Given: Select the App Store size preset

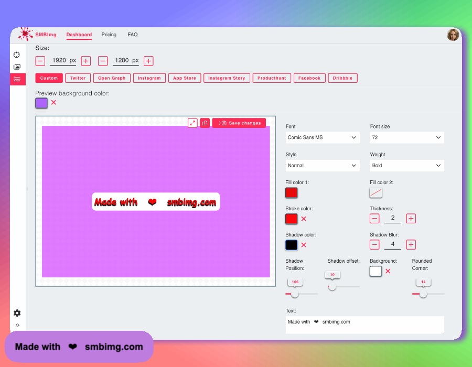Looking at the screenshot, I should point(185,78).
